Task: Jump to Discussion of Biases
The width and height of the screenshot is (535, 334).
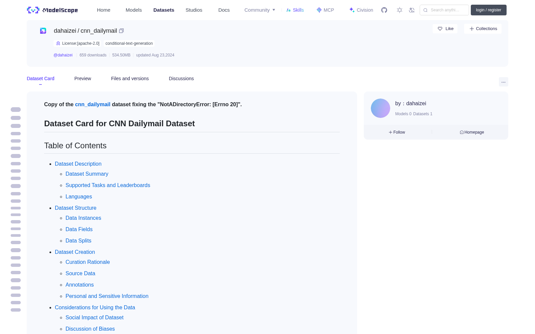Action: point(90,329)
